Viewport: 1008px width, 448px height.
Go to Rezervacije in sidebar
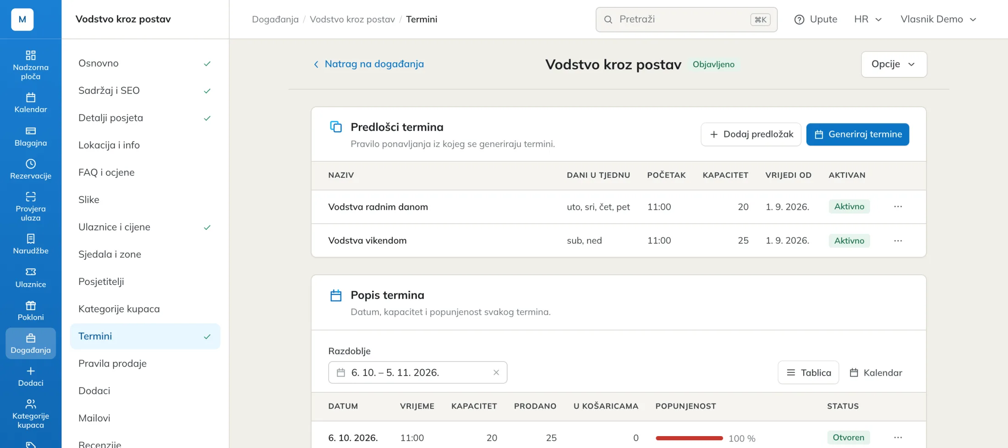coord(31,169)
